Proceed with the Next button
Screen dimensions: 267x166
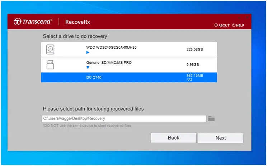point(221,138)
